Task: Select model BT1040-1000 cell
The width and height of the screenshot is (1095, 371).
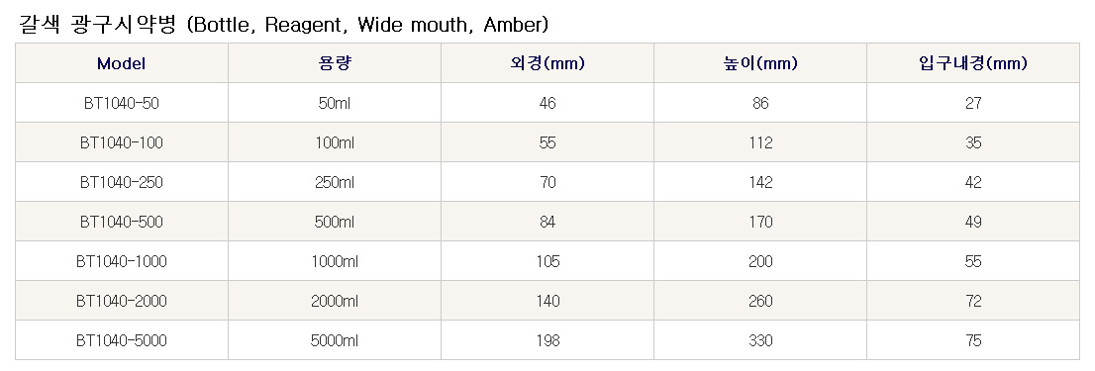Action: [122, 261]
